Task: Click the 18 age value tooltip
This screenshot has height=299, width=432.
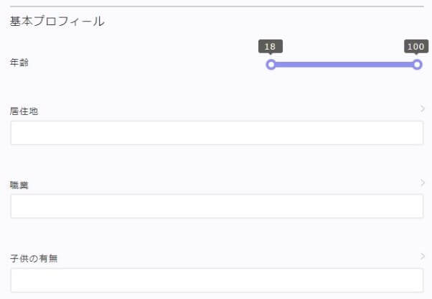Action: coord(270,47)
